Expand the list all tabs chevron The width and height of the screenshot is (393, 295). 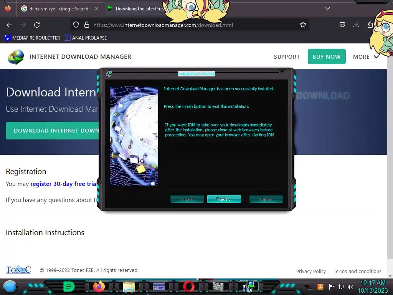pos(328,8)
